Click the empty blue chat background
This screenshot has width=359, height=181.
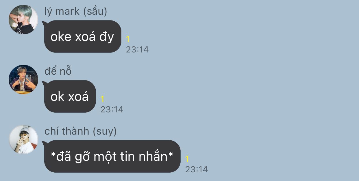pos(260,86)
